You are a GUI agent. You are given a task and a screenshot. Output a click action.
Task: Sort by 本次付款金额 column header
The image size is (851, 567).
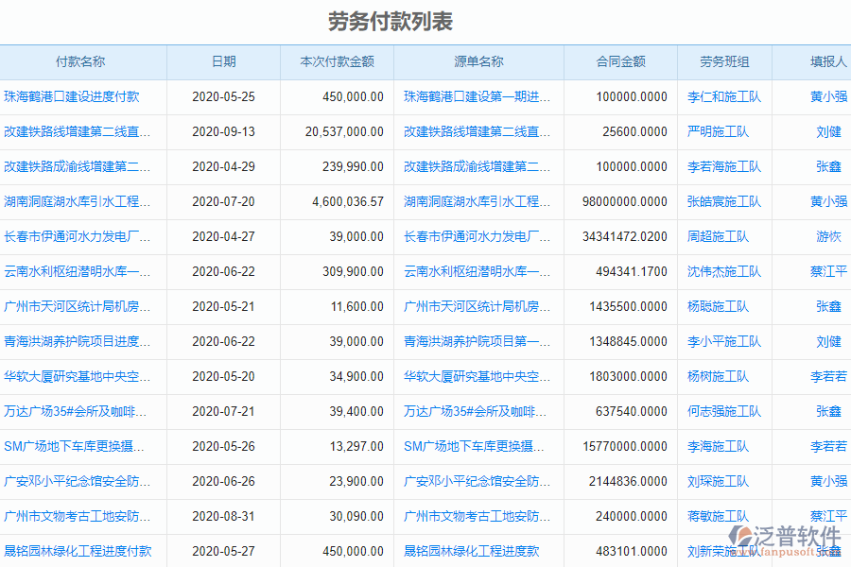point(337,61)
